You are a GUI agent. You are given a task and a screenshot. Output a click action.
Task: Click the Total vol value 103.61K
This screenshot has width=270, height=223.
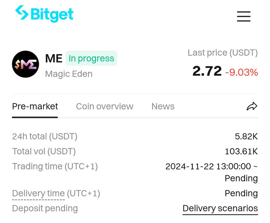(241, 151)
